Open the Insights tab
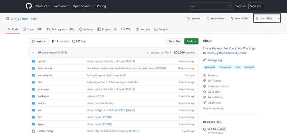Image resolution: width=287 pixels, height=134 pixels. click(x=161, y=29)
